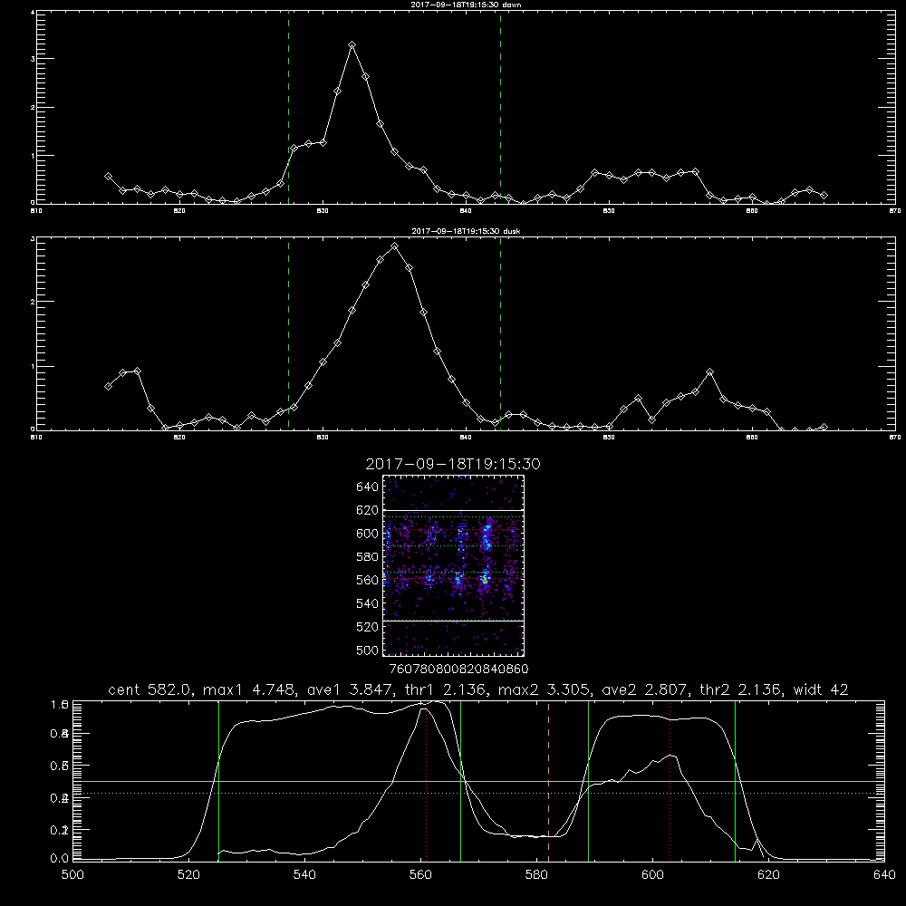This screenshot has height=906, width=906.
Task: Click the 620 label on bottom plot x-axis
Action: [768, 875]
